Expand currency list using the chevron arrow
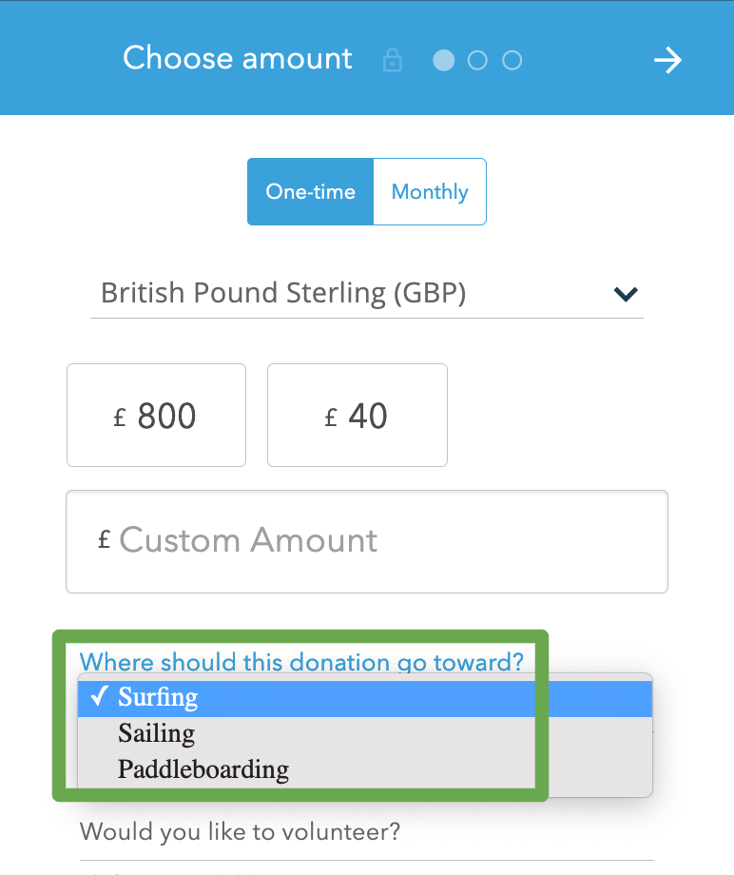The width and height of the screenshot is (734, 875). [626, 294]
